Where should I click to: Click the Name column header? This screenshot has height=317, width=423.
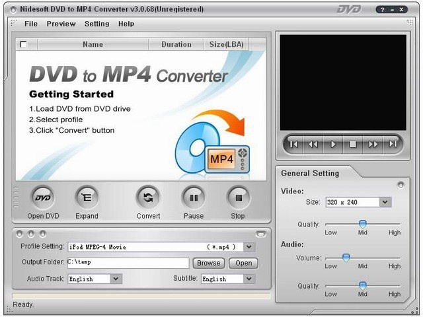point(93,44)
